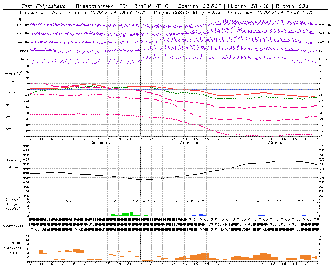Click the 20 марта date label
332x266 pixels.
[x=101, y=143]
